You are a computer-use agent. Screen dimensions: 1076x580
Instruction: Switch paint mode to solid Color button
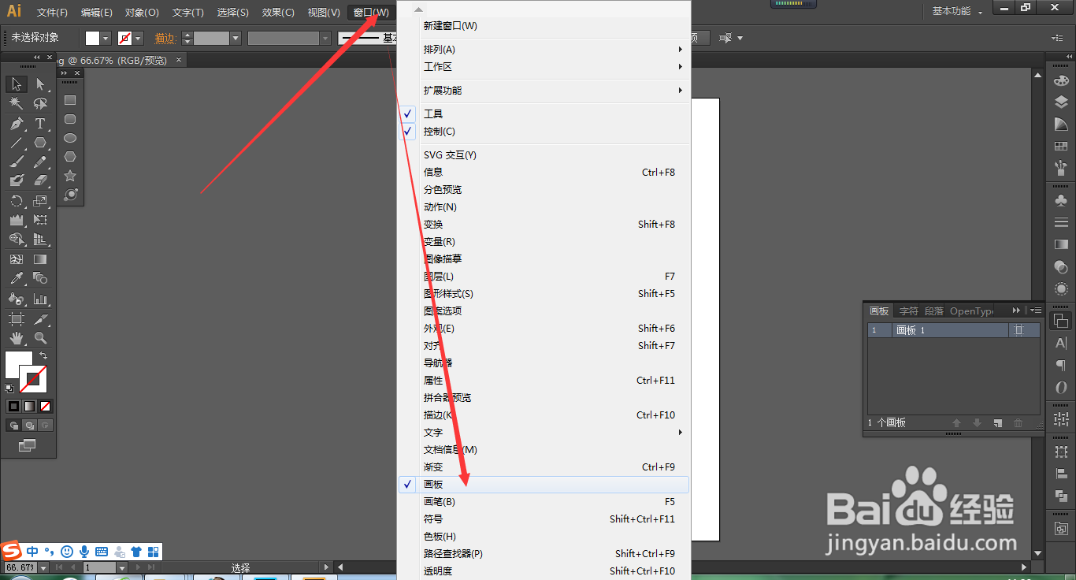click(x=13, y=407)
